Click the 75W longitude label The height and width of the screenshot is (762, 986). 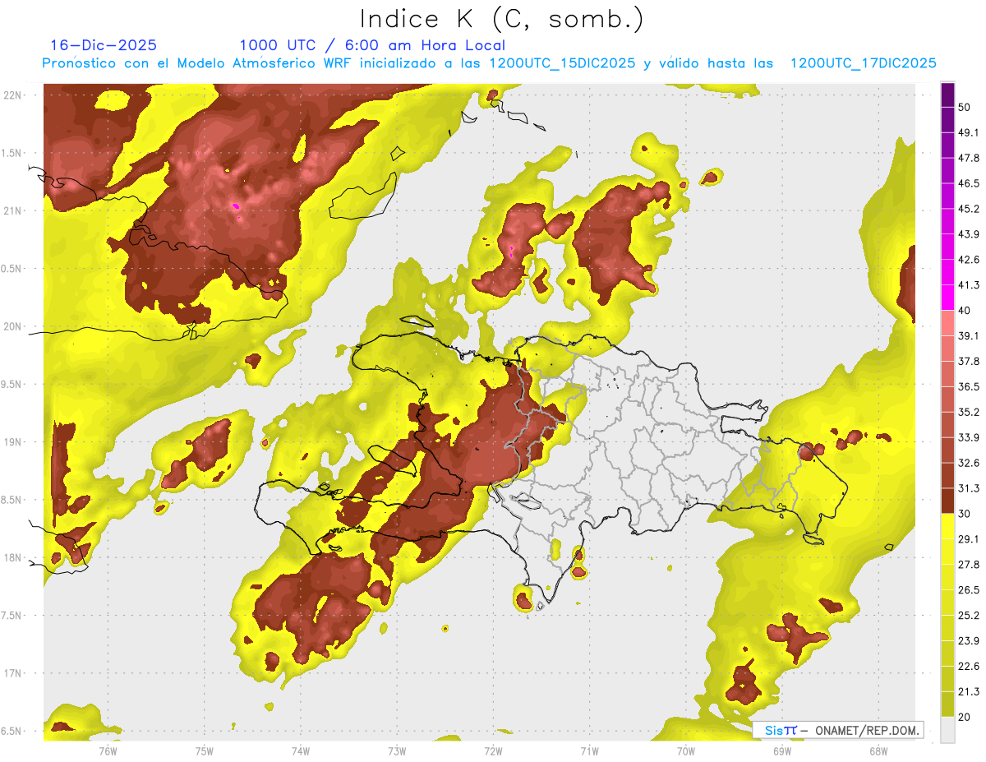click(204, 751)
